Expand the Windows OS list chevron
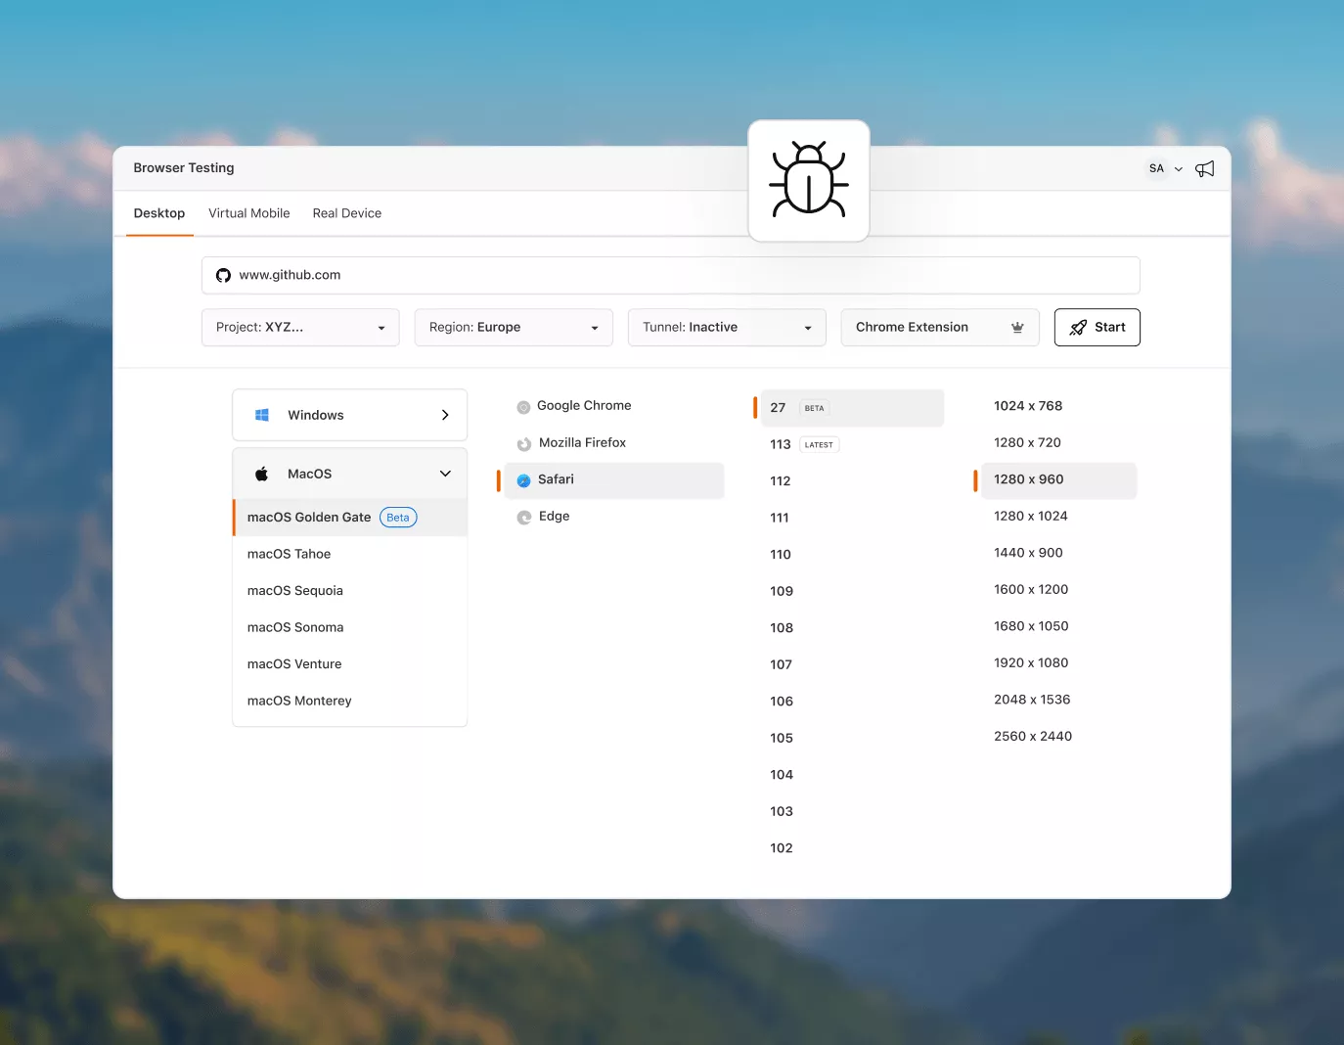The height and width of the screenshot is (1045, 1344). [445, 415]
